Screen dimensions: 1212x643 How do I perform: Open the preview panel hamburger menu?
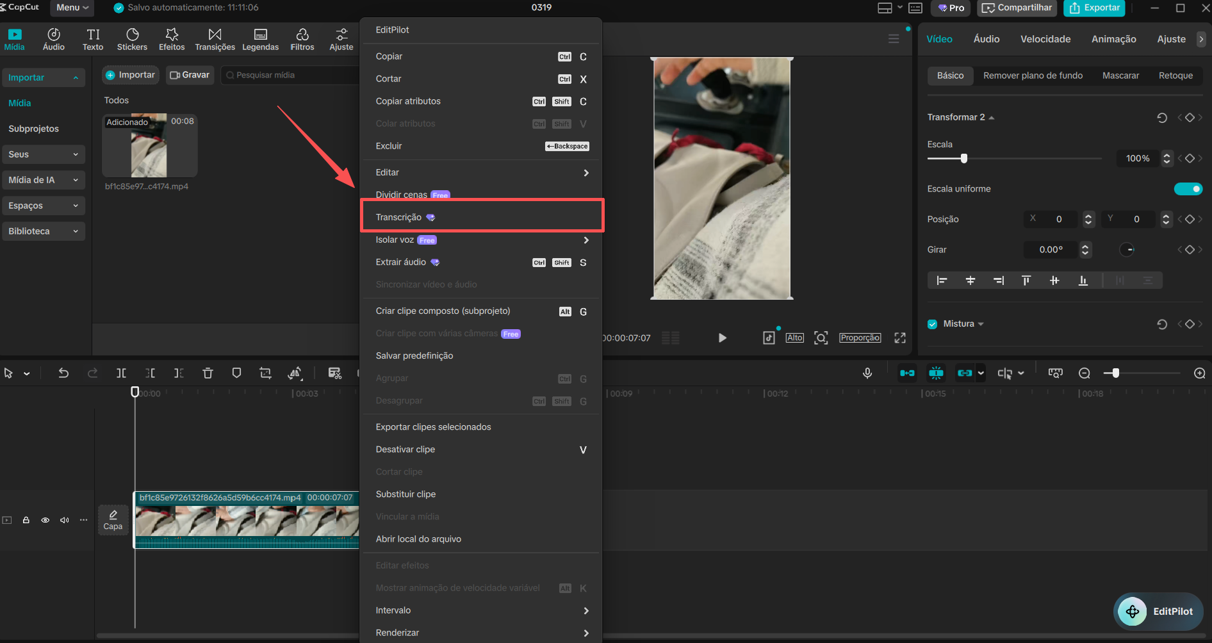(894, 39)
